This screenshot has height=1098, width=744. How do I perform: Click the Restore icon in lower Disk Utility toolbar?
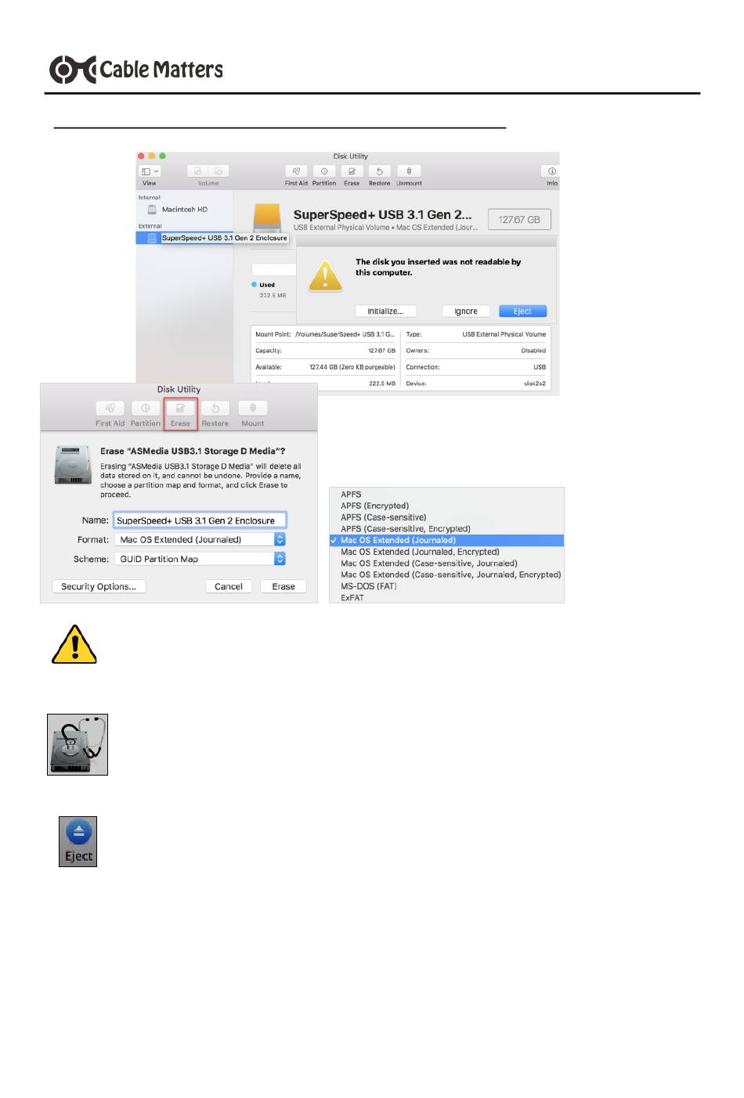pyautogui.click(x=215, y=409)
